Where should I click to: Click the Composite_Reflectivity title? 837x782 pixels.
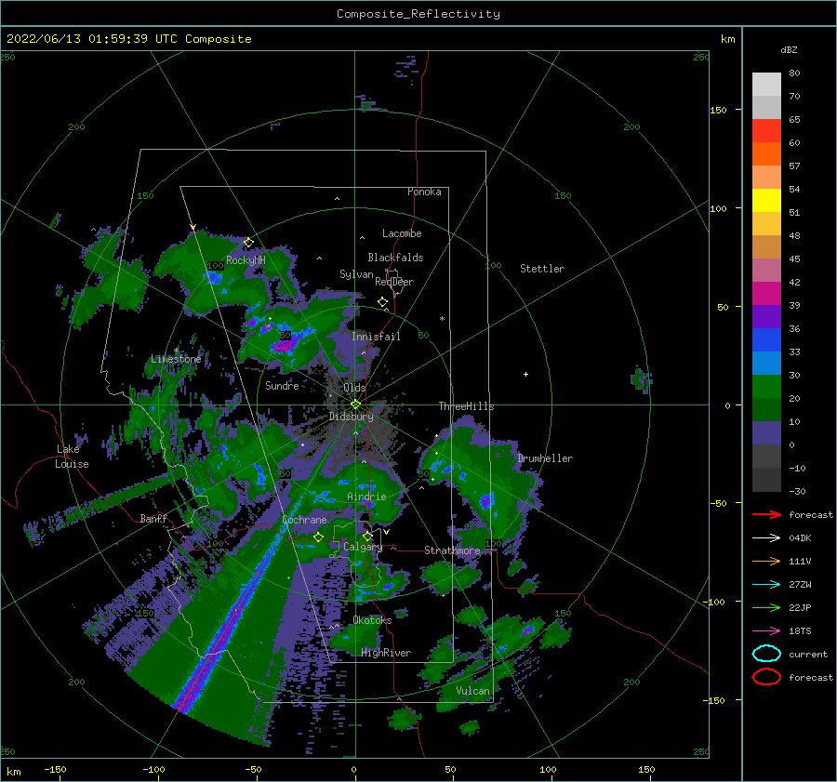point(418,14)
